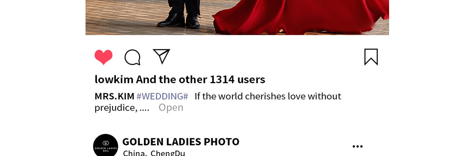Open the ChengDu location tag
Screen dimensions: 475x156
168,153
